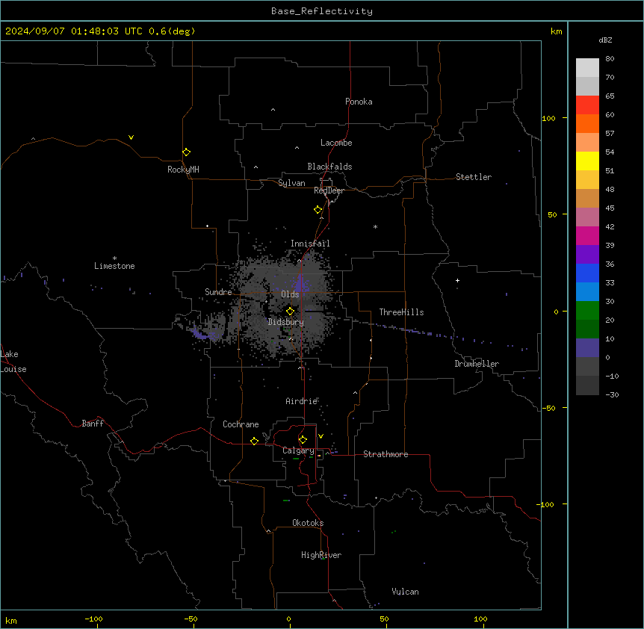Screen dimensions: 644x629
Task: Select the purple 10 dBZ color swatch
Action: click(587, 348)
